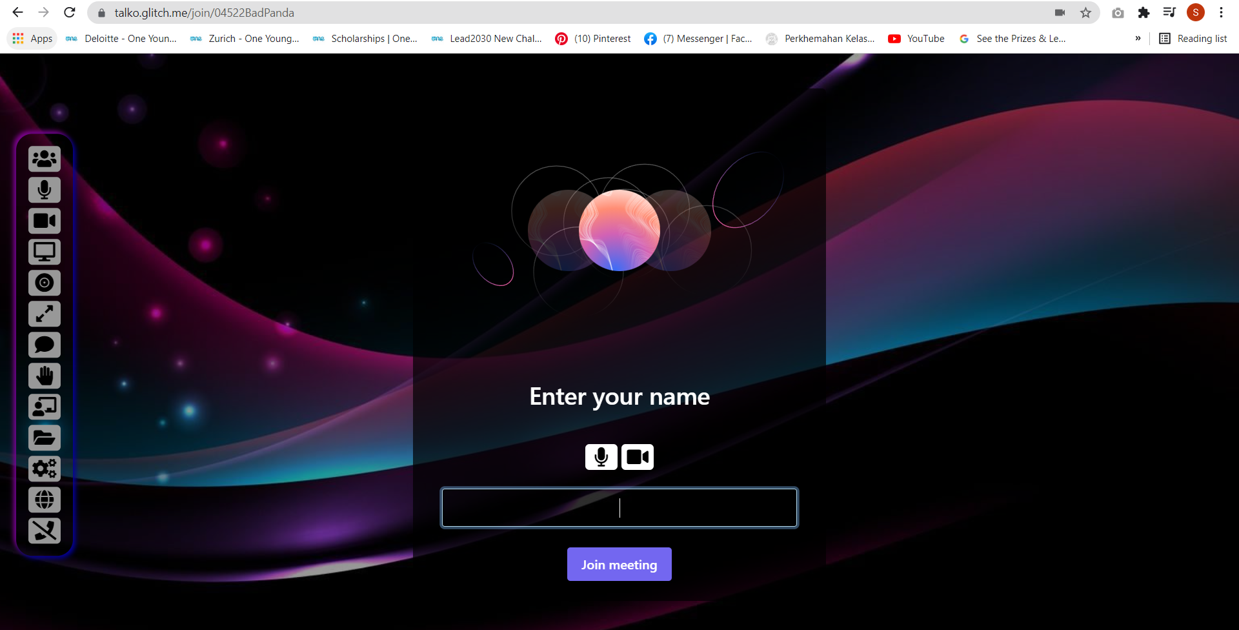Screen dimensions: 1239x630
Task: Start recording with the record icon
Action: 45,283
